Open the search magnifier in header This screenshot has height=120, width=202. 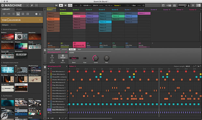pyautogui.click(x=32, y=5)
